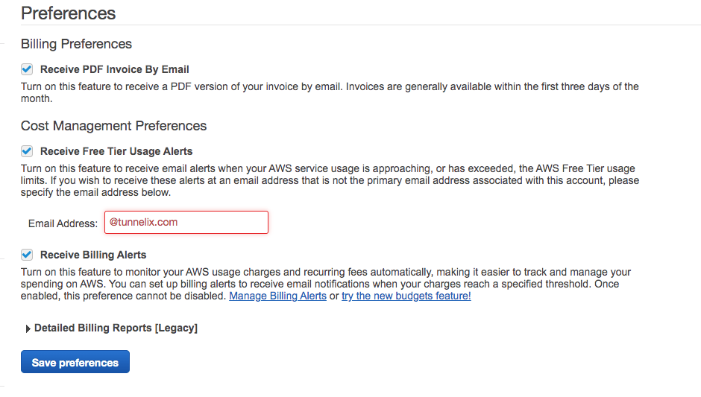
Task: Open the try the new budgets feature link
Action: [406, 296]
